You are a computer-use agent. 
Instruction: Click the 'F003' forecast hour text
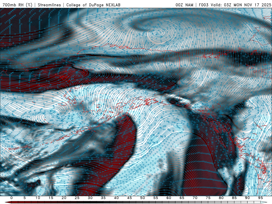click(203, 5)
